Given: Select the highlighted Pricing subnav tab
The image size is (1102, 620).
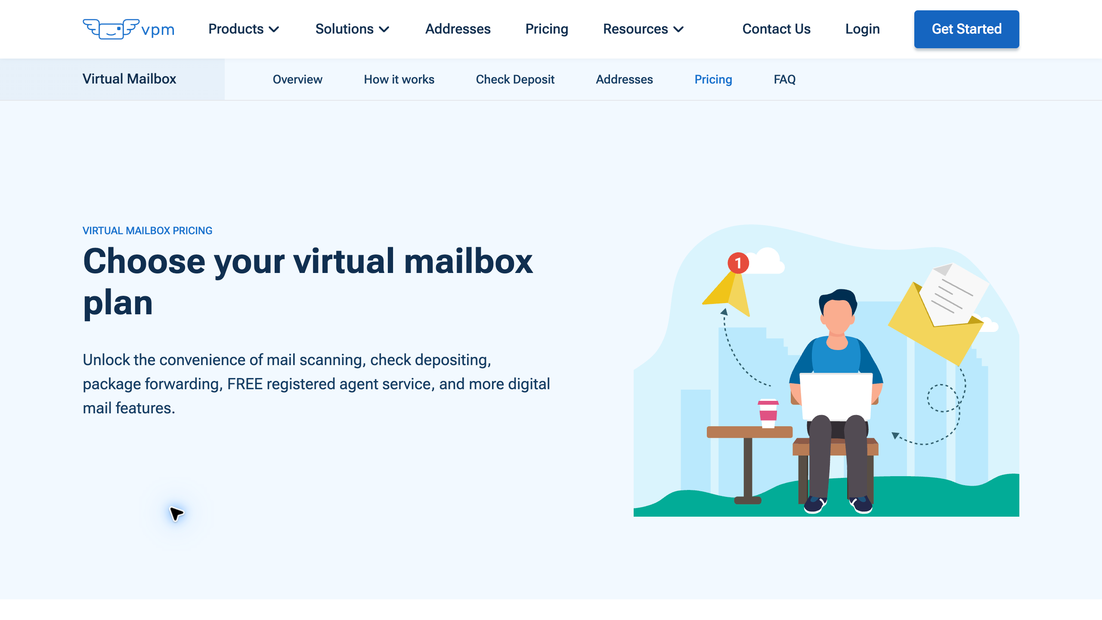Looking at the screenshot, I should (713, 79).
